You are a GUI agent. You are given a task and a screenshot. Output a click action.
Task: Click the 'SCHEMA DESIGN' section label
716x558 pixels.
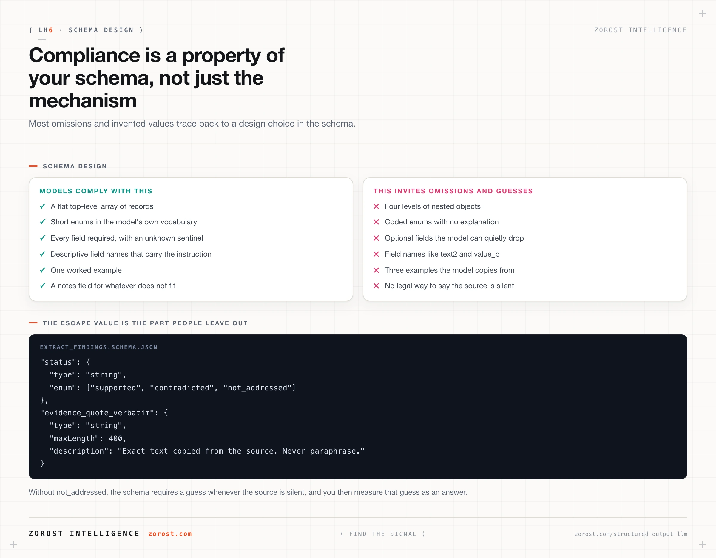(75, 166)
